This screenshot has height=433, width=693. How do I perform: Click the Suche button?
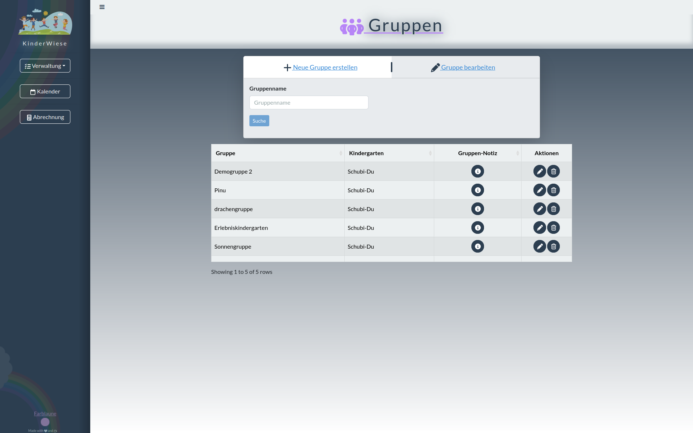pos(259,121)
